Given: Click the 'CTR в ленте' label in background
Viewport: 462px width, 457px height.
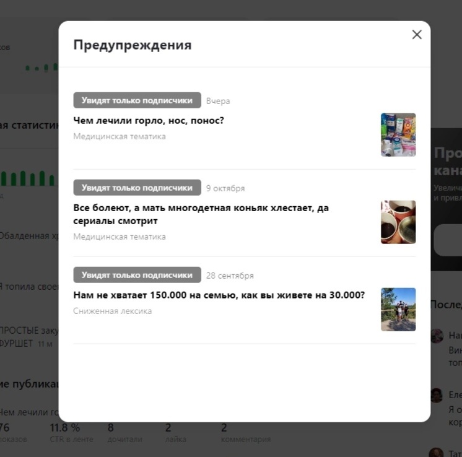Looking at the screenshot, I should (x=71, y=439).
